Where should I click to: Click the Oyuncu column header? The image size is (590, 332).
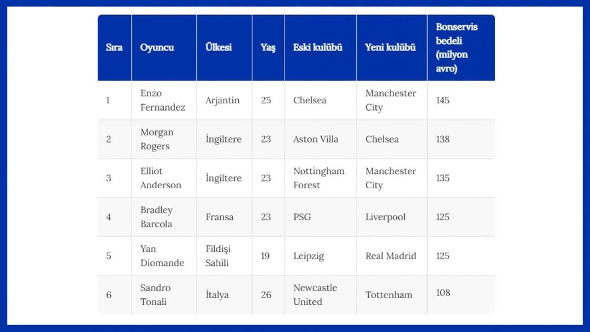pos(157,47)
